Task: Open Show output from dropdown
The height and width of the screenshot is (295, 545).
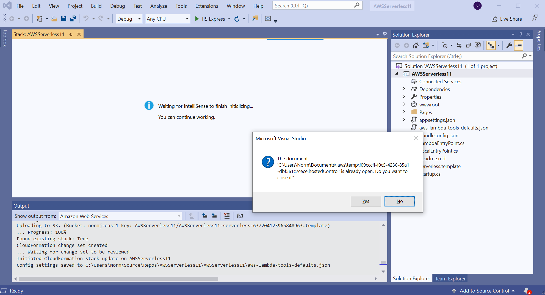Action: click(x=120, y=216)
